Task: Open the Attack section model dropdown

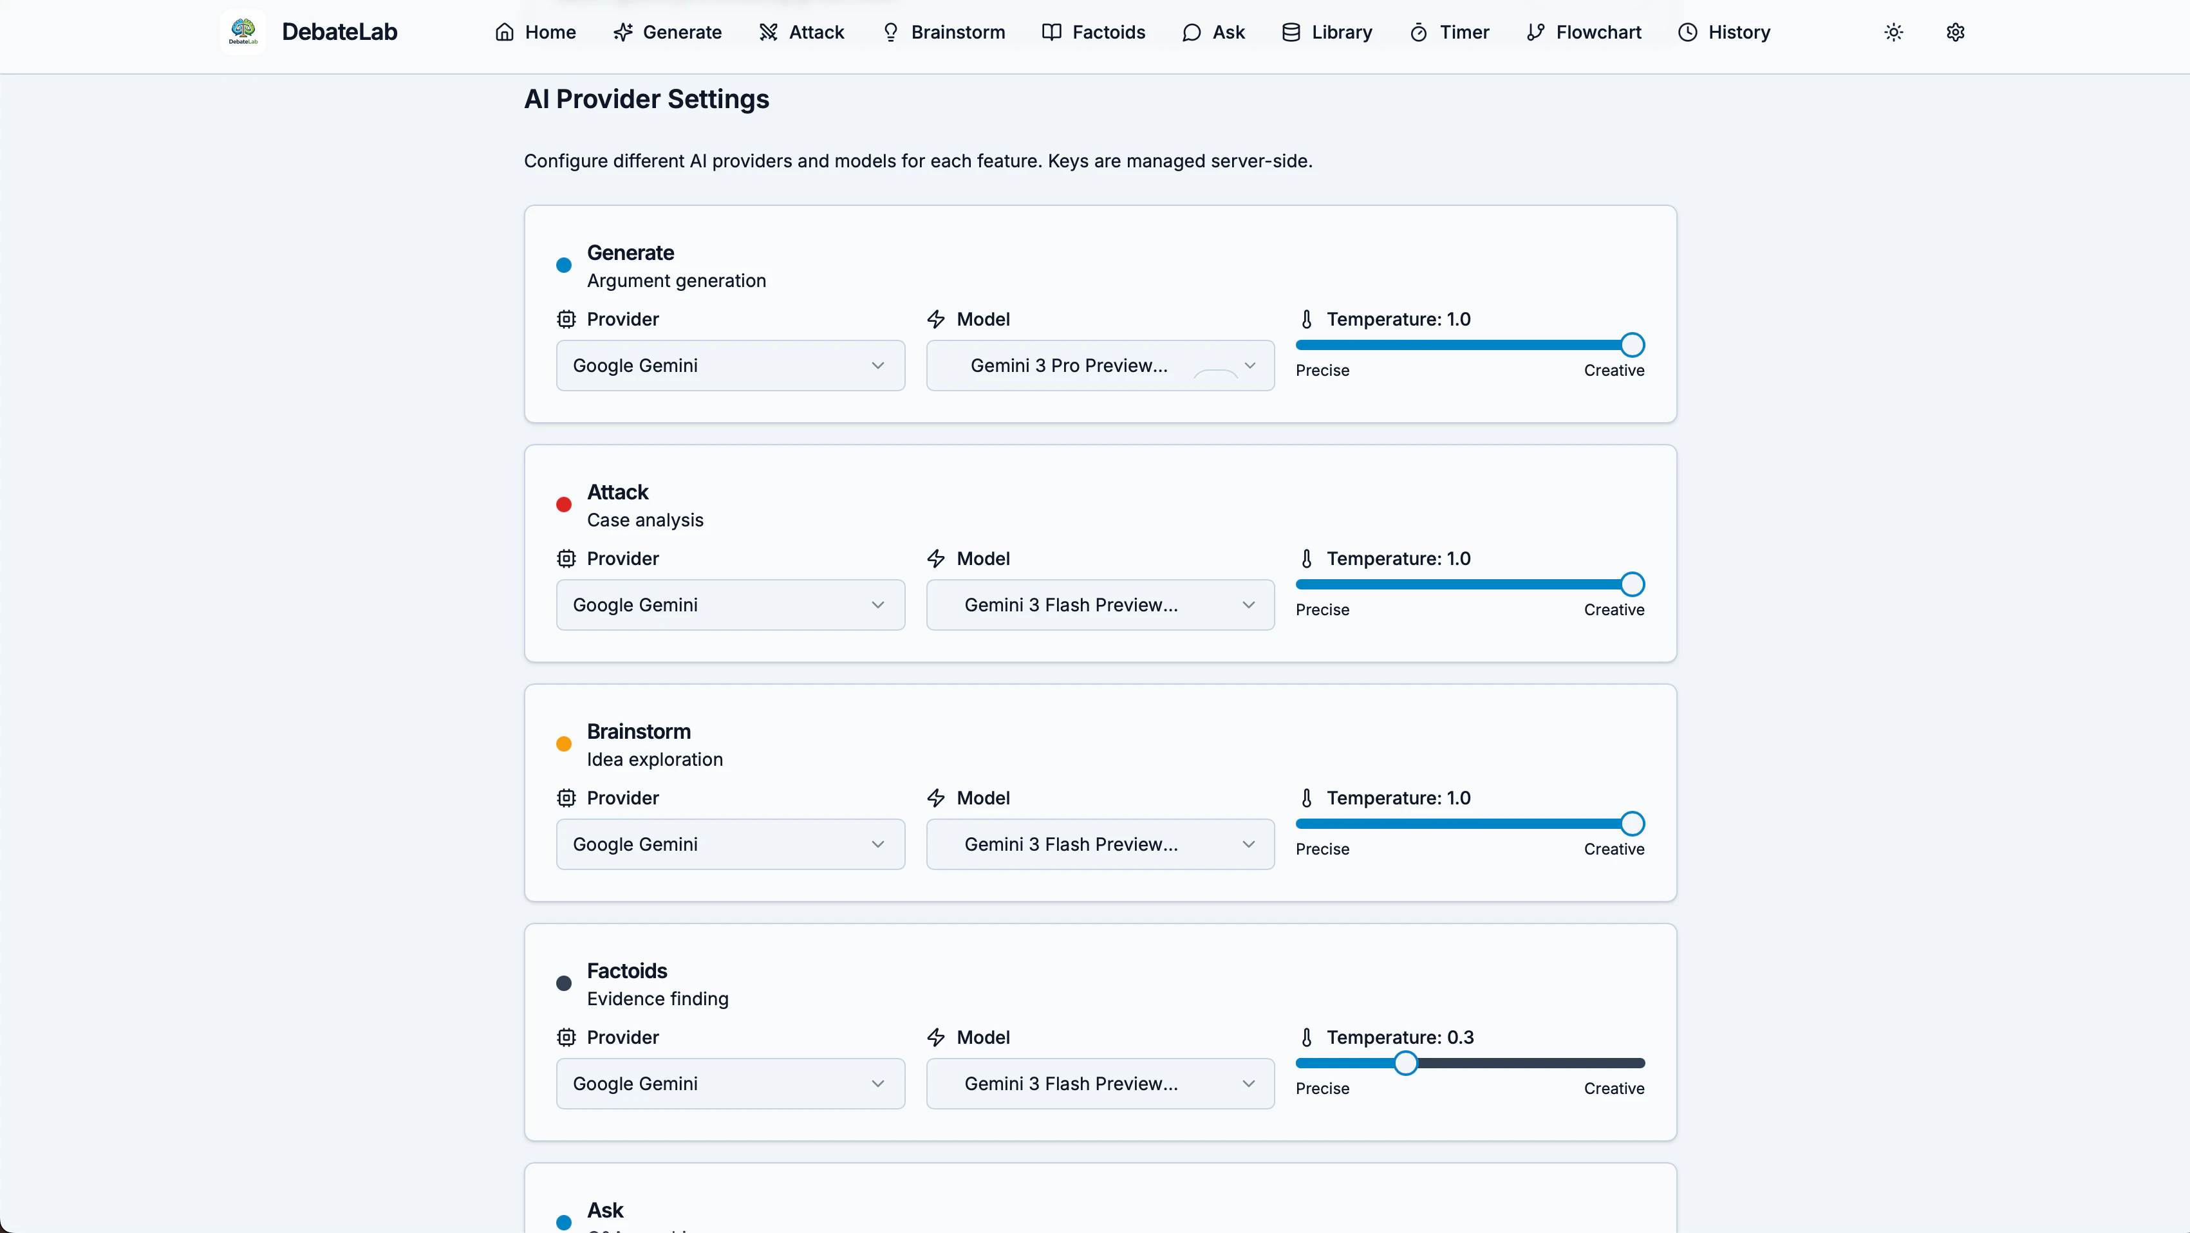Action: click(1100, 605)
